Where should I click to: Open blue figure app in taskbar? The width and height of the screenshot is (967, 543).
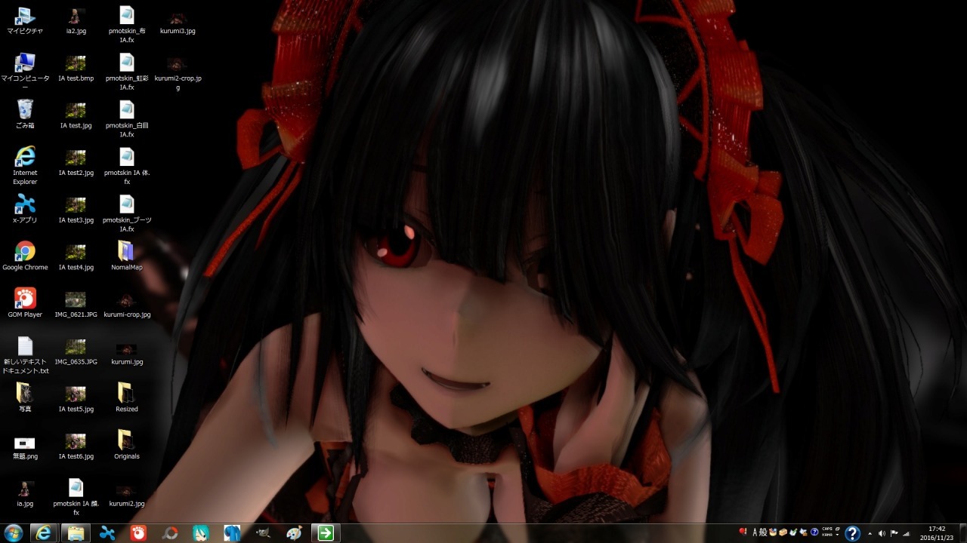(232, 533)
